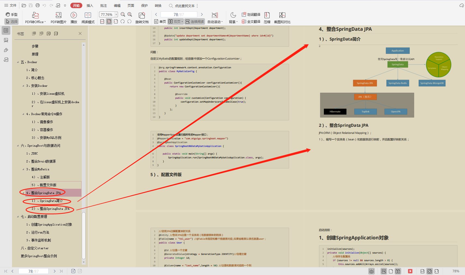Viewport: 465px width, 275px height.
Task: Open the bookmarks panel sidebar icon
Action: click(6, 30)
